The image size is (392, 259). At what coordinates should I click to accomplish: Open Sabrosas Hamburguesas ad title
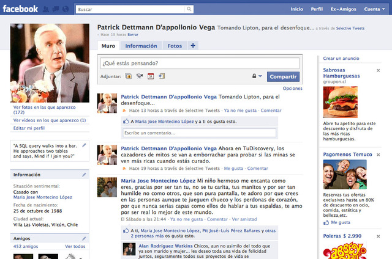point(341,73)
